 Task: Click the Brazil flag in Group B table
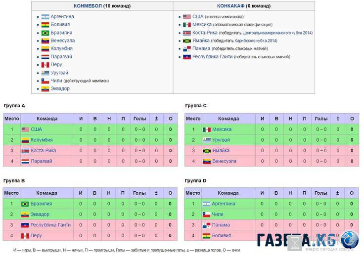click(25, 204)
